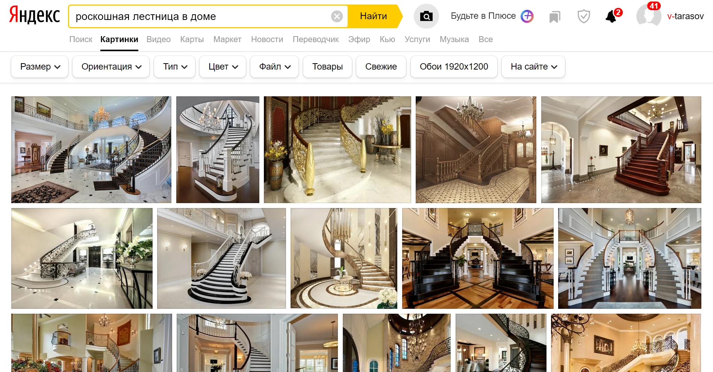Viewport: 713px width, 372px height.
Task: Open the Цвет color filter dropdown
Action: (223, 67)
